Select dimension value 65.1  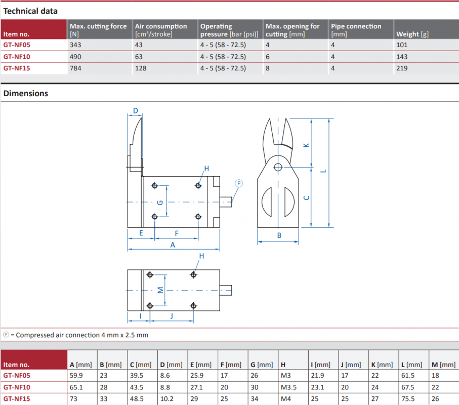coord(76,387)
